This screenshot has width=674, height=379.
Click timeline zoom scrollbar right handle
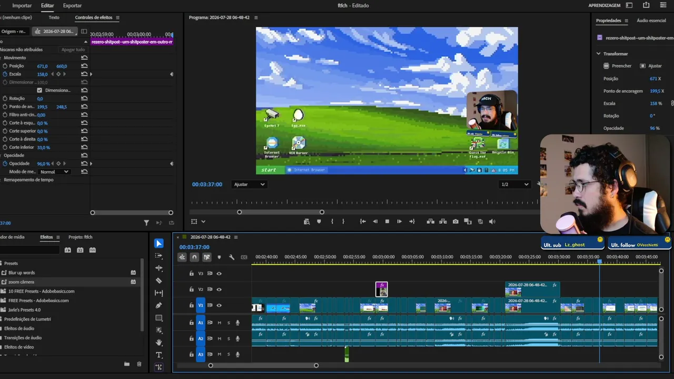316,365
